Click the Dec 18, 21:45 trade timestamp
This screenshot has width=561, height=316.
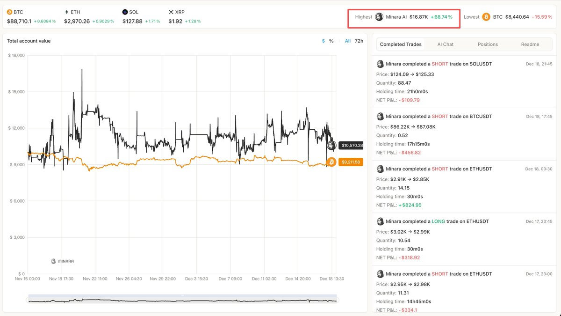click(x=539, y=64)
